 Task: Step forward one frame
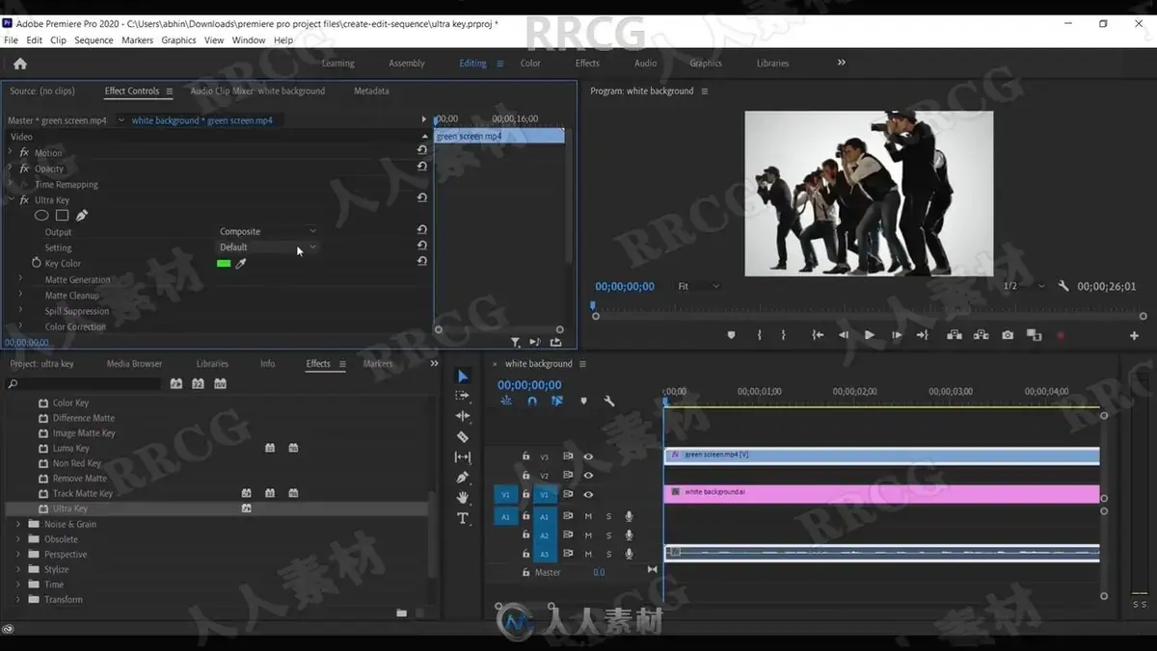point(897,335)
